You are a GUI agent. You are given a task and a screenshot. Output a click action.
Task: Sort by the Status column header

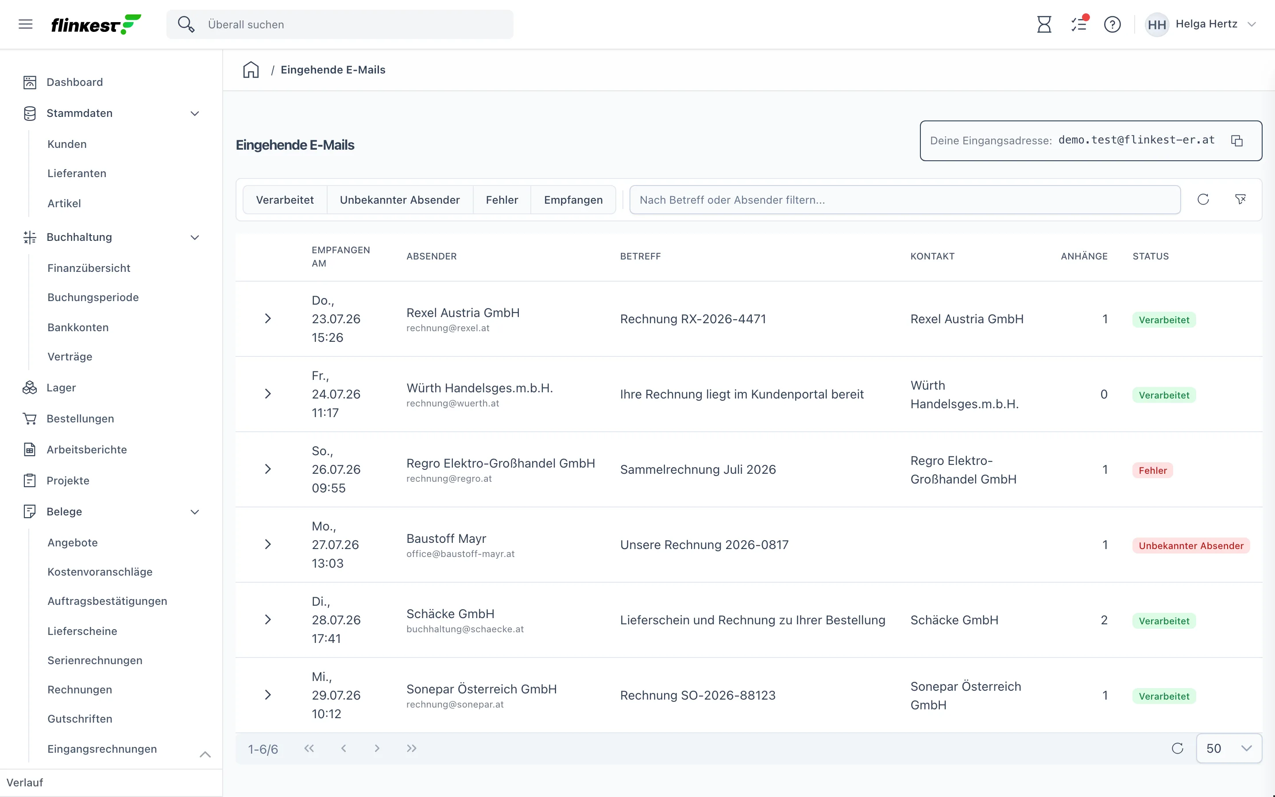click(1151, 257)
